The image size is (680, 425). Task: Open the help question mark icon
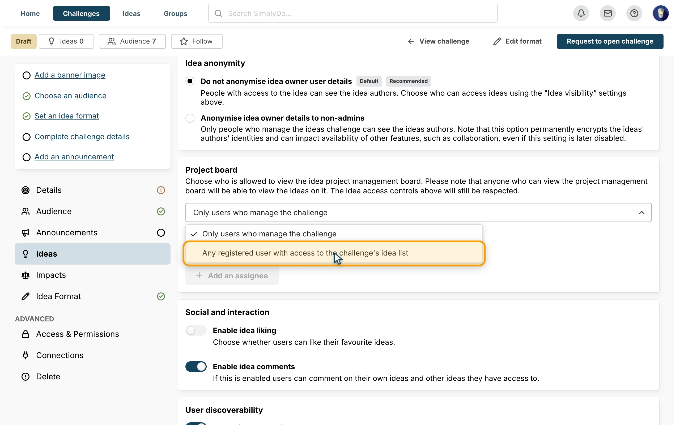tap(634, 13)
